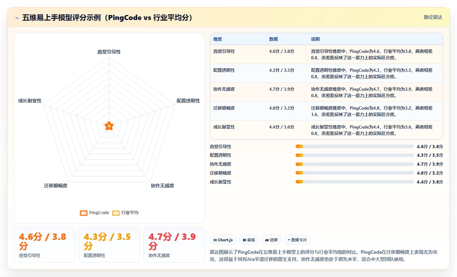This screenshot has width=457, height=277.
Task: Click the 配置透明性 radar axis label
Action: tap(188, 101)
